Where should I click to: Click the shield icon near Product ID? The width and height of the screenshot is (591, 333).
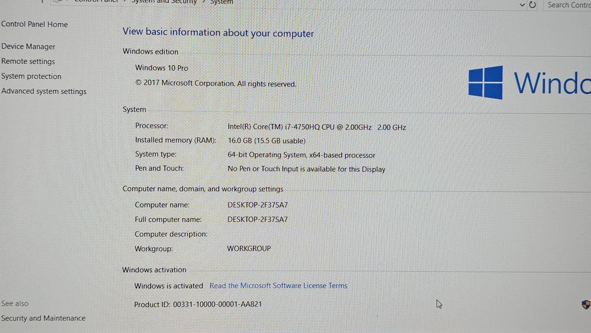(x=586, y=305)
